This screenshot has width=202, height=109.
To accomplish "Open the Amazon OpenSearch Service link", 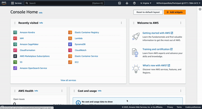I will pyautogui.click(x=33, y=68).
